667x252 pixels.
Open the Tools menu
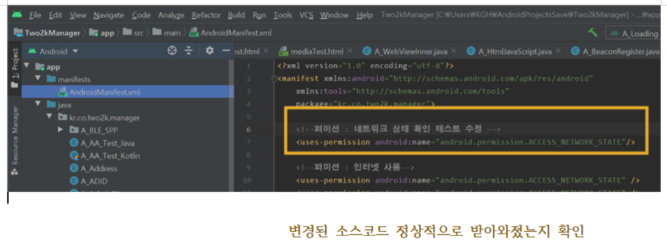282,15
